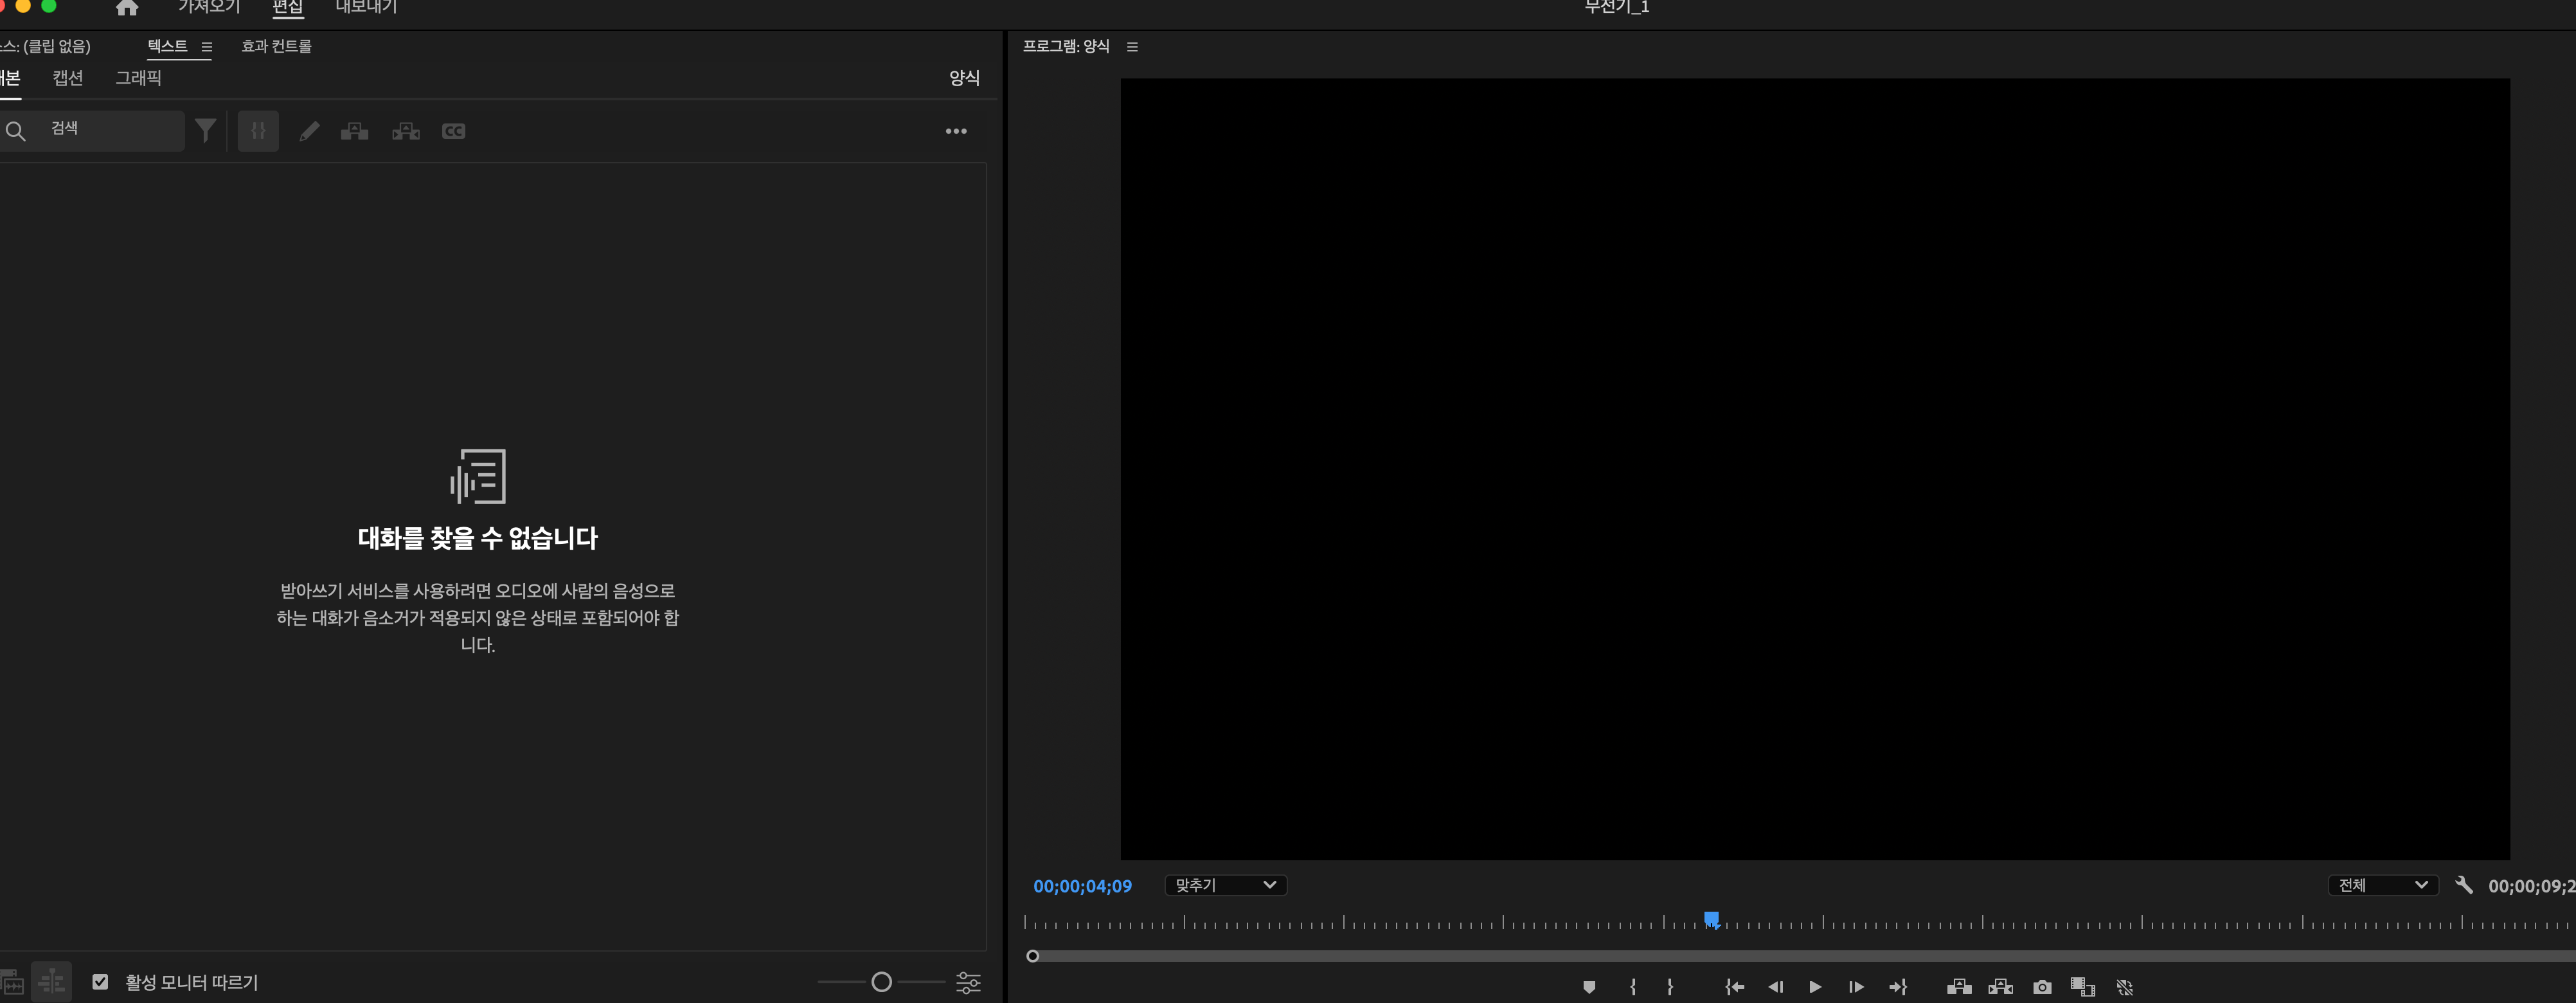
Task: Open the filter funnel icon
Action: coord(205,131)
